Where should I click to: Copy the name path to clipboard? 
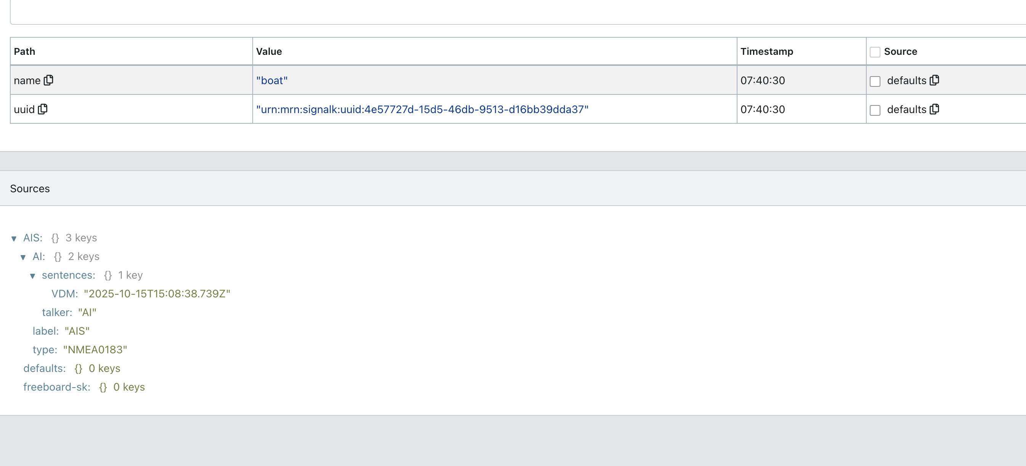(x=48, y=80)
